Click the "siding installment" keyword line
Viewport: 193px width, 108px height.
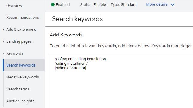(71, 64)
